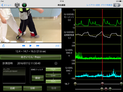Open EMG filter 設定 settings
Image resolution: width=123 pixels, height=92 pixels.
(x=38, y=78)
